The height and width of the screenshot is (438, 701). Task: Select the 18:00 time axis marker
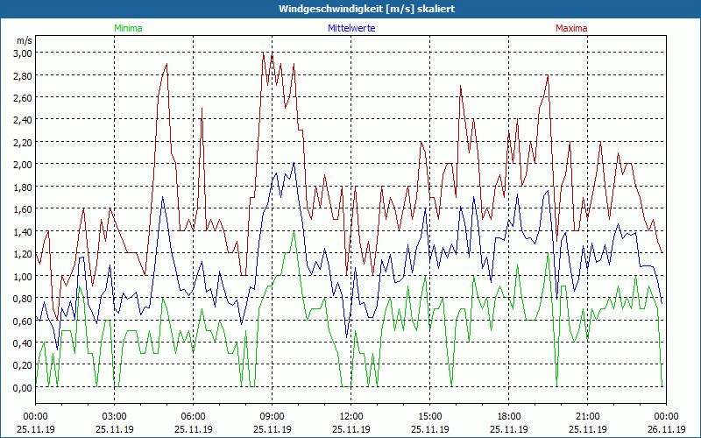click(x=508, y=416)
